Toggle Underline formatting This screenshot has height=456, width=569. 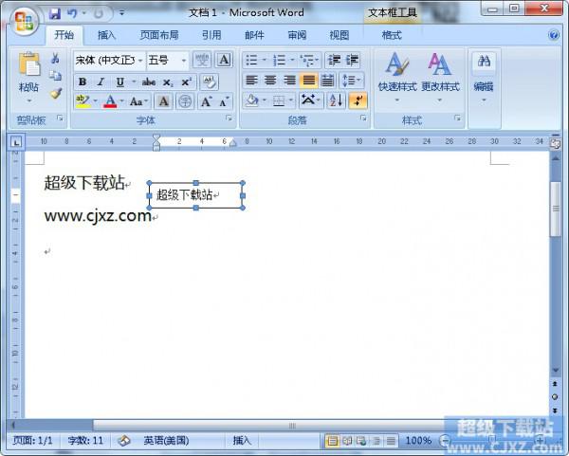(119, 82)
